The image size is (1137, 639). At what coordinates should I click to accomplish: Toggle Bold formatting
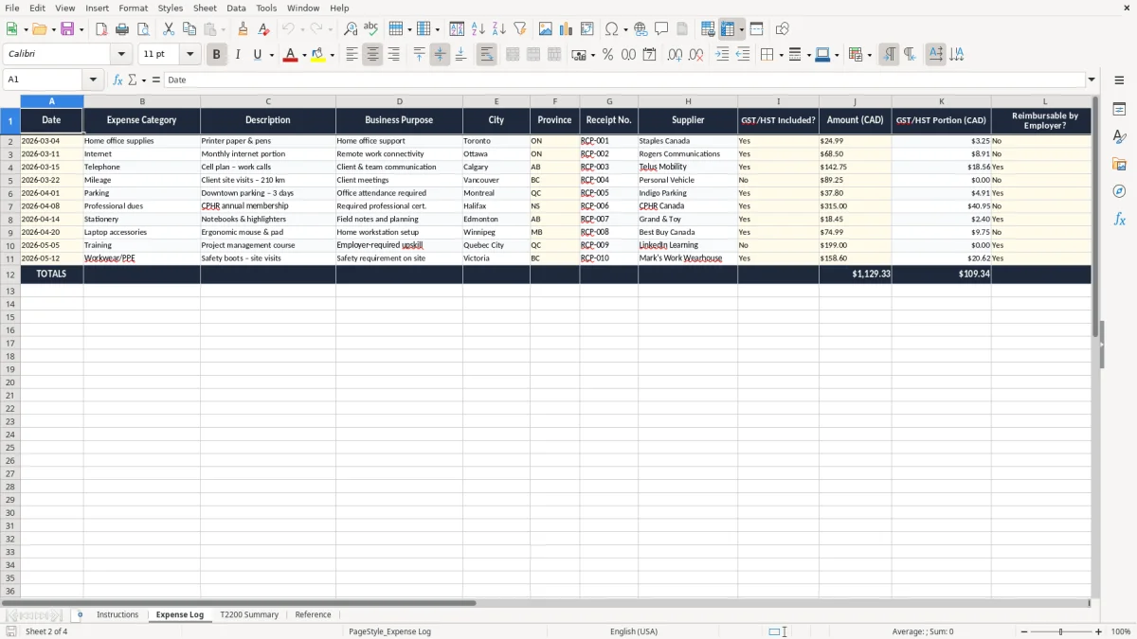tap(216, 55)
